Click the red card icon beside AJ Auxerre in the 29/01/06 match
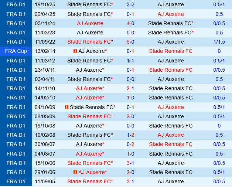Viewport: 232px width, 187px height. (75, 172)
